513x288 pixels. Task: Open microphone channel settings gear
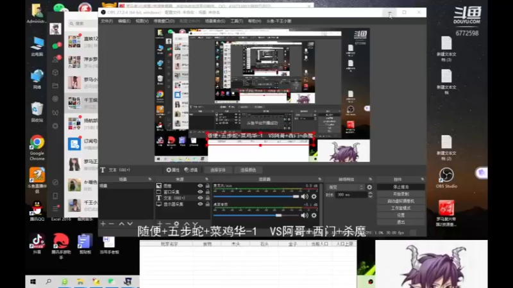tap(314, 196)
